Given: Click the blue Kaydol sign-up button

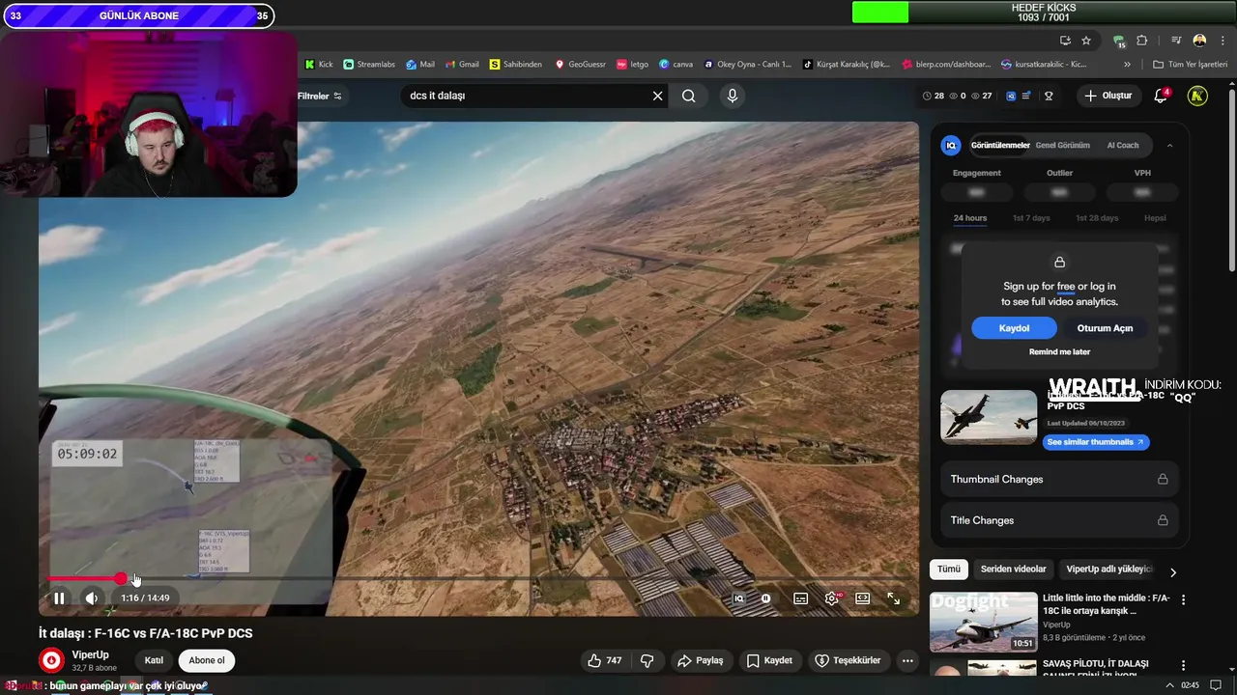Looking at the screenshot, I should pos(1014,328).
